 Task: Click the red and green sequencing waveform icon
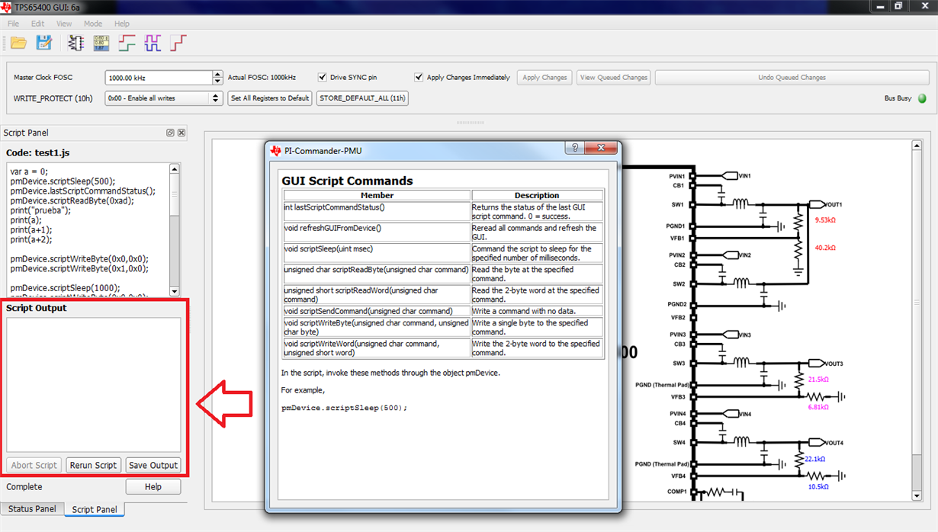127,43
